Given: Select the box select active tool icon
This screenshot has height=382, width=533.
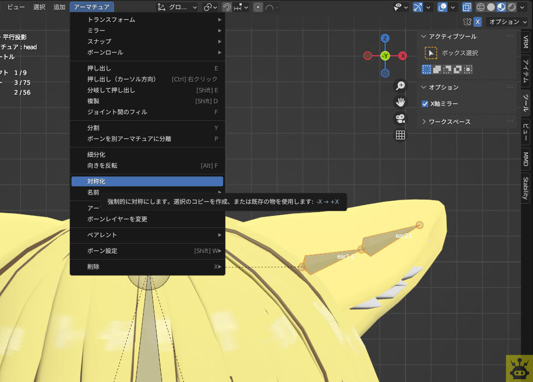Looking at the screenshot, I should pyautogui.click(x=430, y=53).
